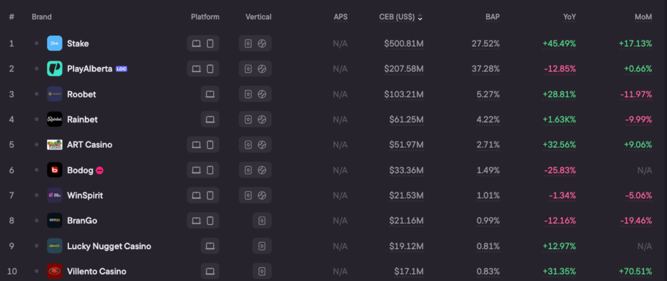
Task: Click the Roobet brand logo
Action: 55,94
